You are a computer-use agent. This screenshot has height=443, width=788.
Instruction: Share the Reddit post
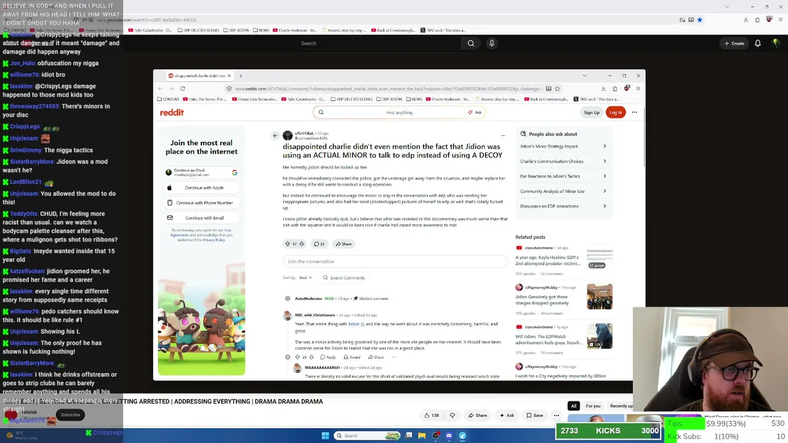(344, 244)
